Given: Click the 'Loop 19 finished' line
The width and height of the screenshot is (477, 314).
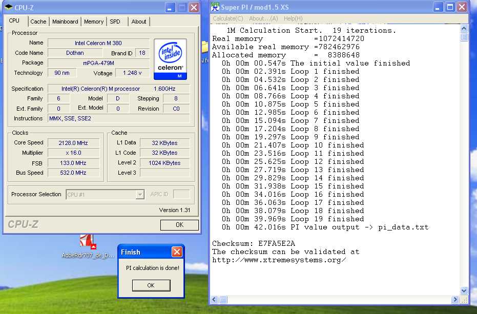Looking at the screenshot, I should coord(293,219).
